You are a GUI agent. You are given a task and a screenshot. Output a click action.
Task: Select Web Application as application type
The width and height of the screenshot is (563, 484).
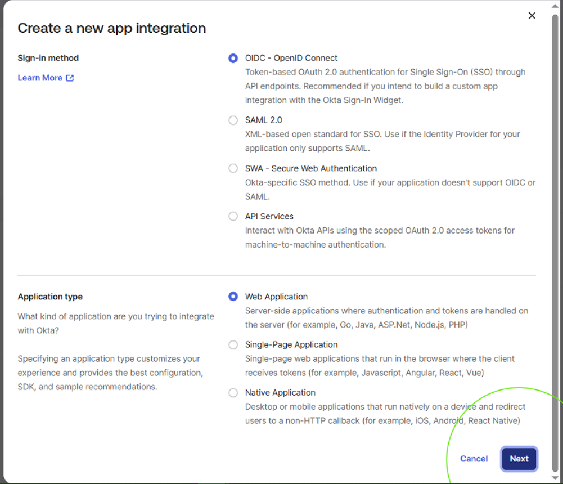coord(233,297)
